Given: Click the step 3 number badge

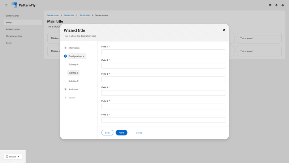Looking at the screenshot, I should [x=65, y=89].
